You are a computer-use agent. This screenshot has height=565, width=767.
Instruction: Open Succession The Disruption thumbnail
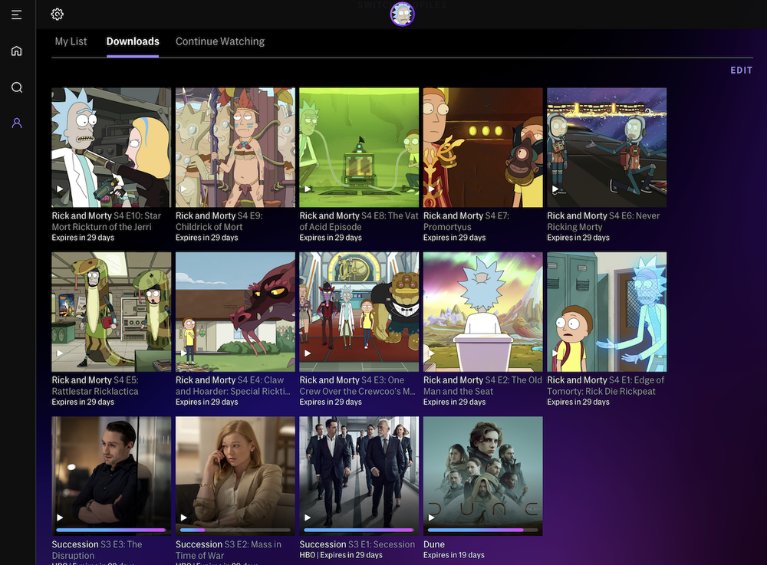111,476
